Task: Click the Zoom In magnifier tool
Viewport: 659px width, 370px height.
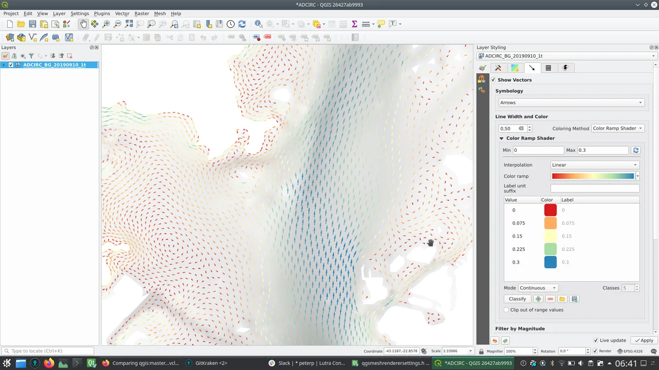Action: tap(106, 24)
